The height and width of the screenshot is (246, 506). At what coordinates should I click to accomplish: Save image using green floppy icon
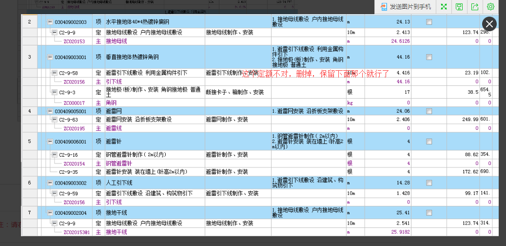coord(459,7)
